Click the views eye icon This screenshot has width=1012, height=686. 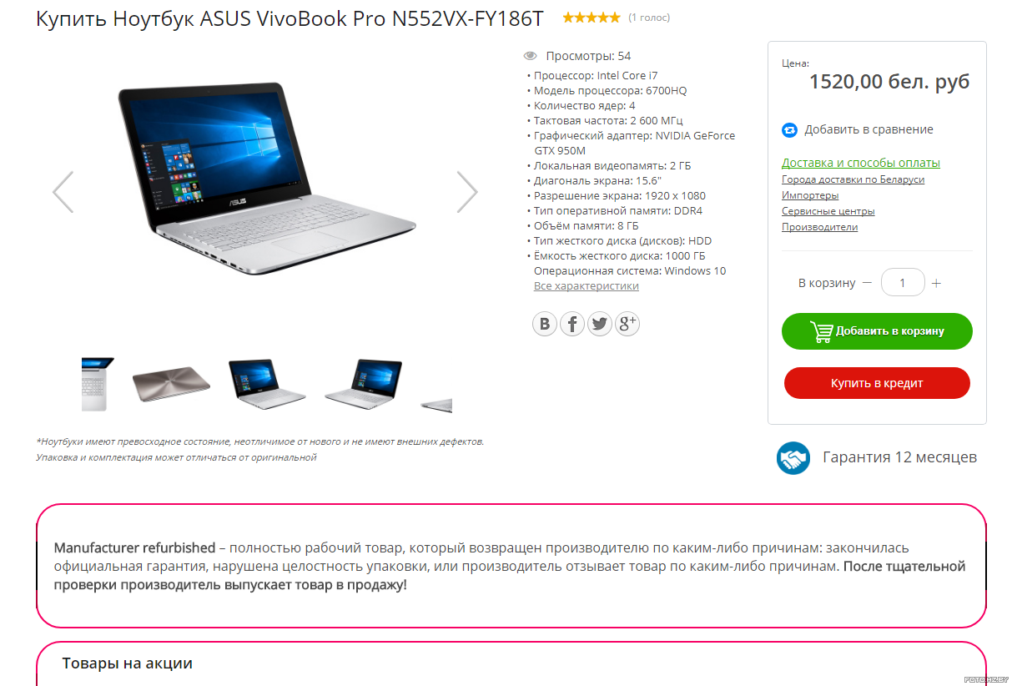click(530, 56)
